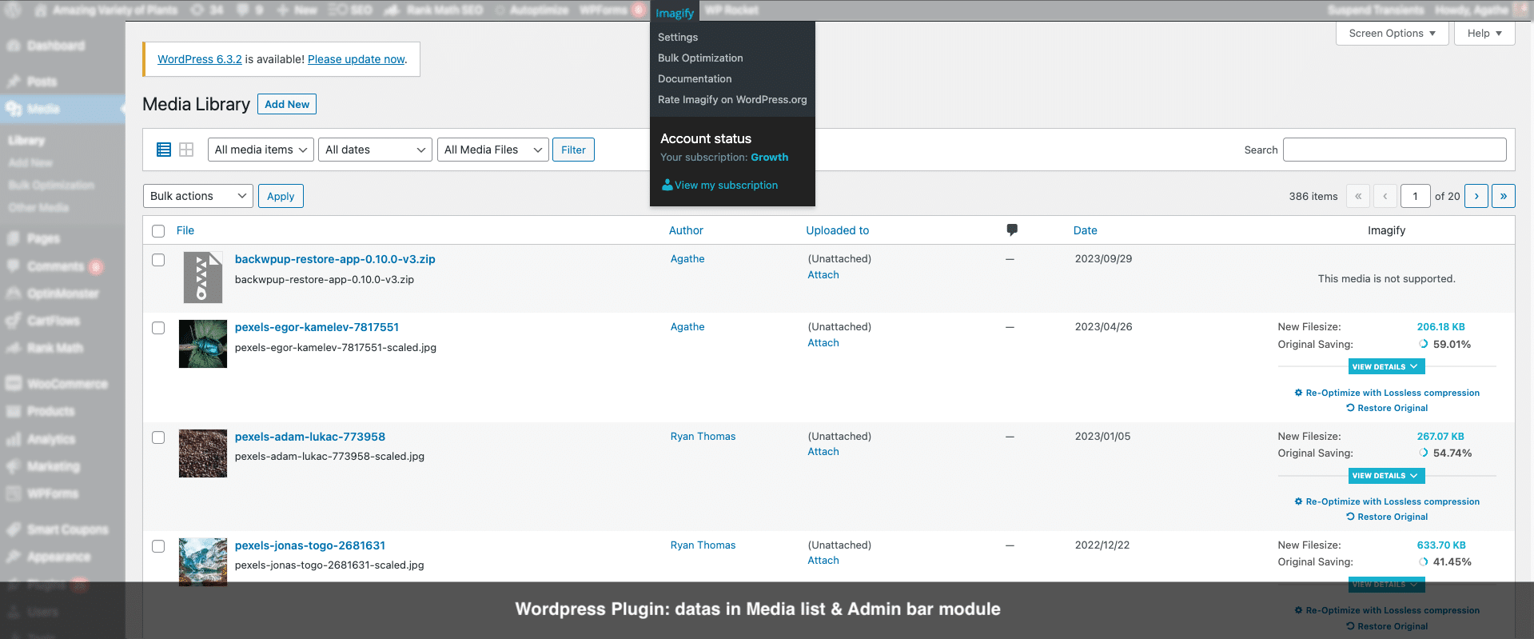The width and height of the screenshot is (1534, 639).
Task: Switch to list view icon
Action: (x=164, y=150)
